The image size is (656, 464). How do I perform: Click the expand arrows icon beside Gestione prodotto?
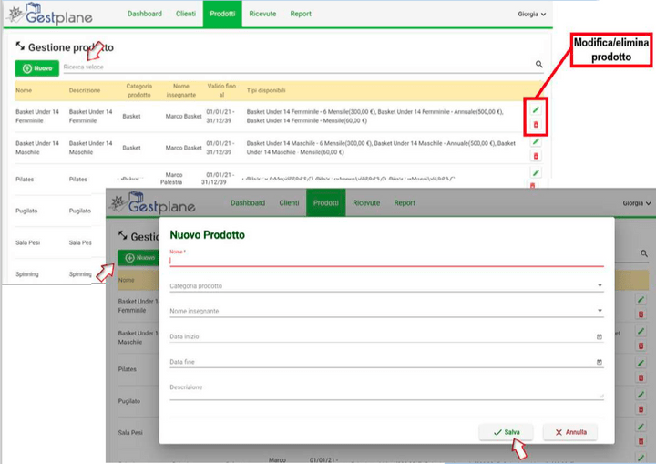20,46
